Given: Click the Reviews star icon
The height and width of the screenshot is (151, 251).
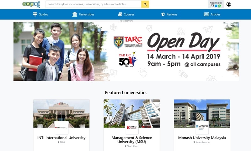Looking at the screenshot, I should (x=163, y=14).
